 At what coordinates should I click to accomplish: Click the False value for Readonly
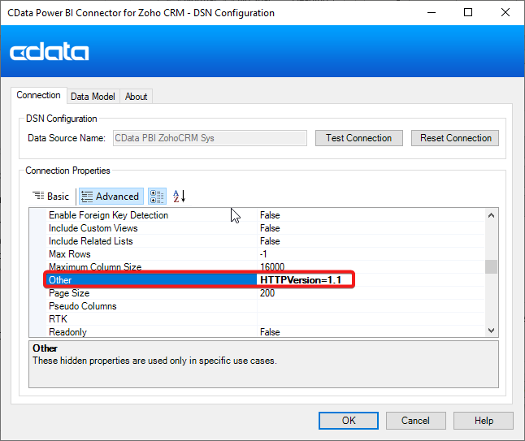[x=270, y=332]
